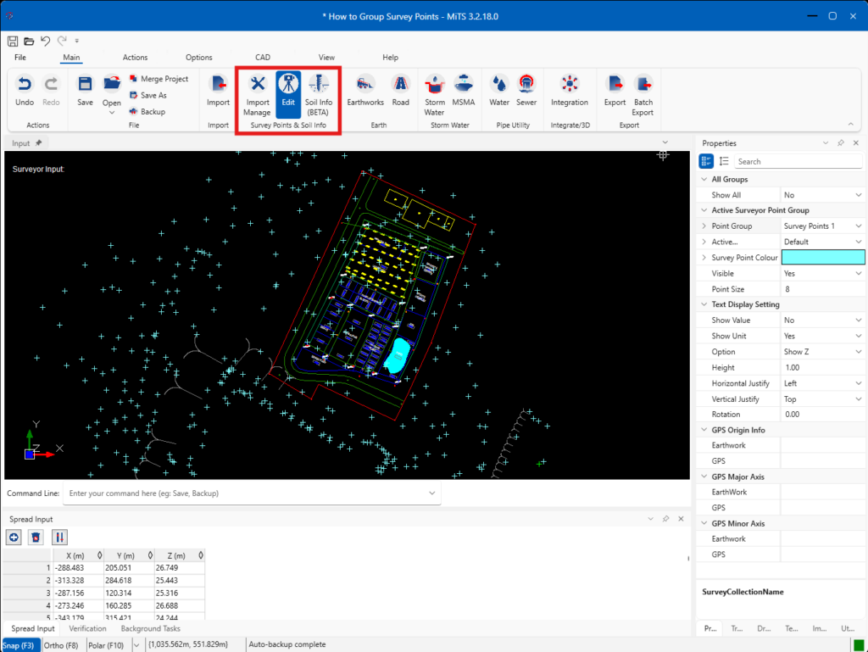Switch to Background Tasks tab
The width and height of the screenshot is (868, 652).
point(151,628)
